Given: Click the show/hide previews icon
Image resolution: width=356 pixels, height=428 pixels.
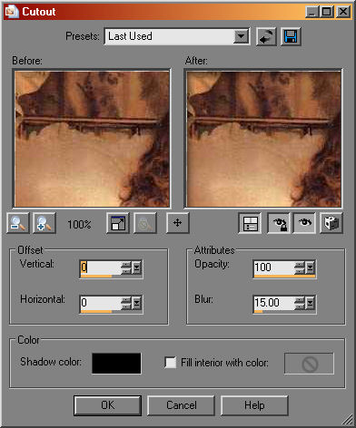Looking at the screenshot, I should click(250, 223).
